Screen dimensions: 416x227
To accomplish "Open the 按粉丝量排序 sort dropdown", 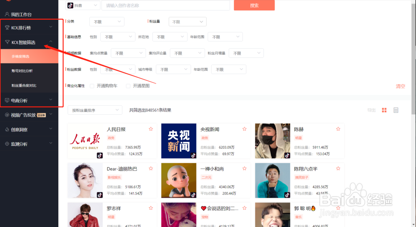I will coord(95,110).
